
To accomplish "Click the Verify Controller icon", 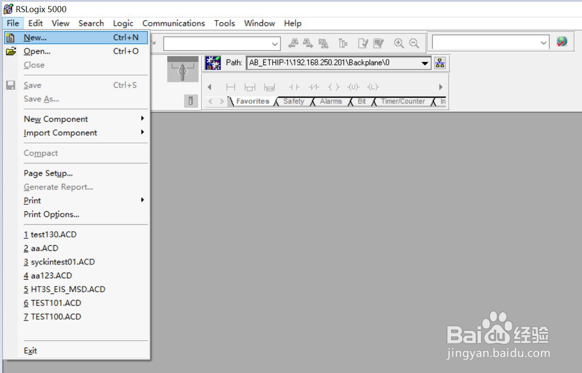I will click(378, 43).
